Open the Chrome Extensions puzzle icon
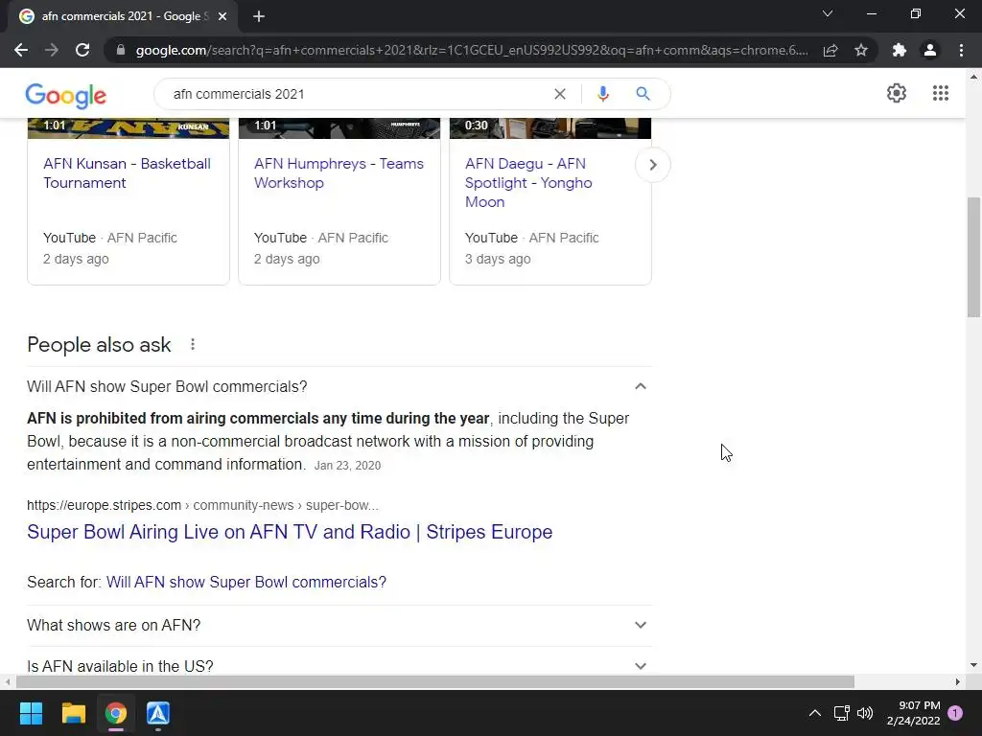 pyautogui.click(x=900, y=50)
